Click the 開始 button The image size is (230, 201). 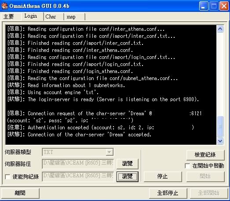[x=205, y=176]
